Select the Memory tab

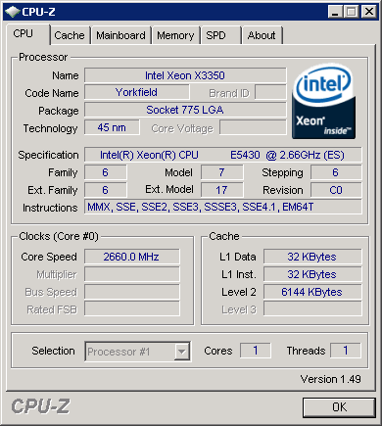[175, 35]
